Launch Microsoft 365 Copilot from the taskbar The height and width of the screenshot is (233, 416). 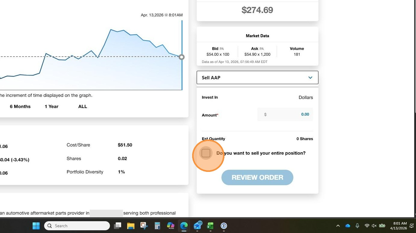tap(171, 226)
